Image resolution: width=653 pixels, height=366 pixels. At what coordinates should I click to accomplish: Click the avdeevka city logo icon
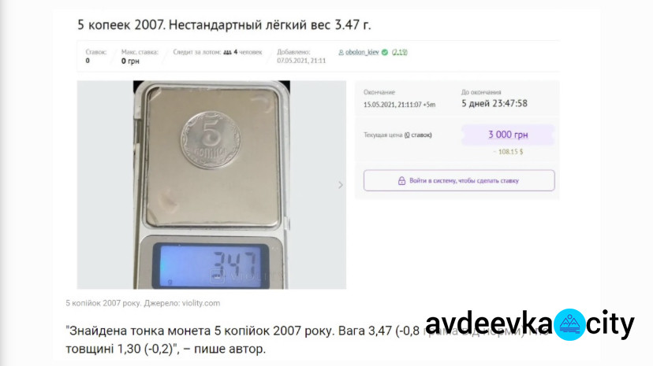pyautogui.click(x=569, y=324)
